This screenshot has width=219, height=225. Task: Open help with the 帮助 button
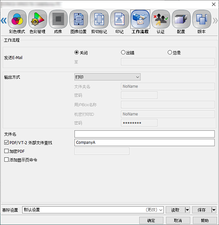point(205,220)
